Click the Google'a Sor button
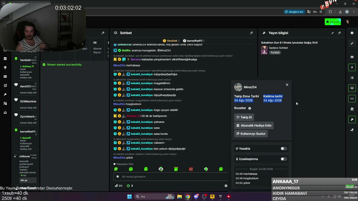358x201 pixels. coord(294,12)
